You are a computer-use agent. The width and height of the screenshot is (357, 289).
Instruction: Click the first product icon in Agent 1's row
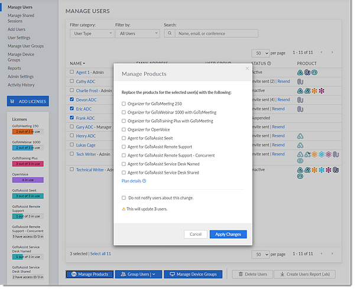click(x=300, y=73)
